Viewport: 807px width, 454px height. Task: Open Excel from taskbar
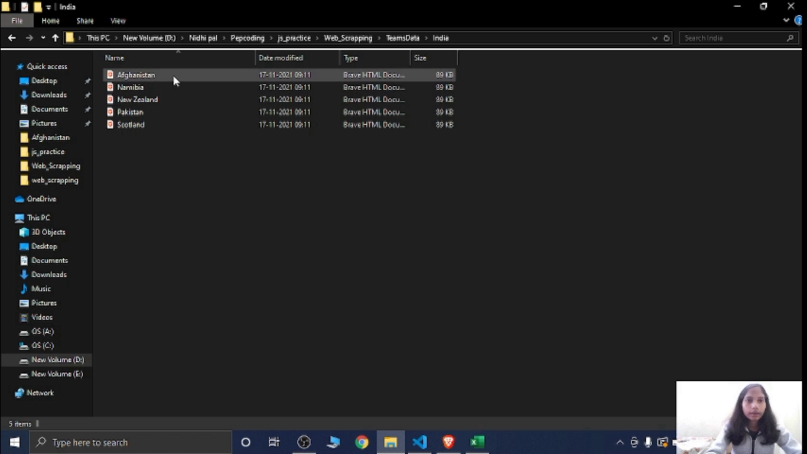pyautogui.click(x=477, y=442)
